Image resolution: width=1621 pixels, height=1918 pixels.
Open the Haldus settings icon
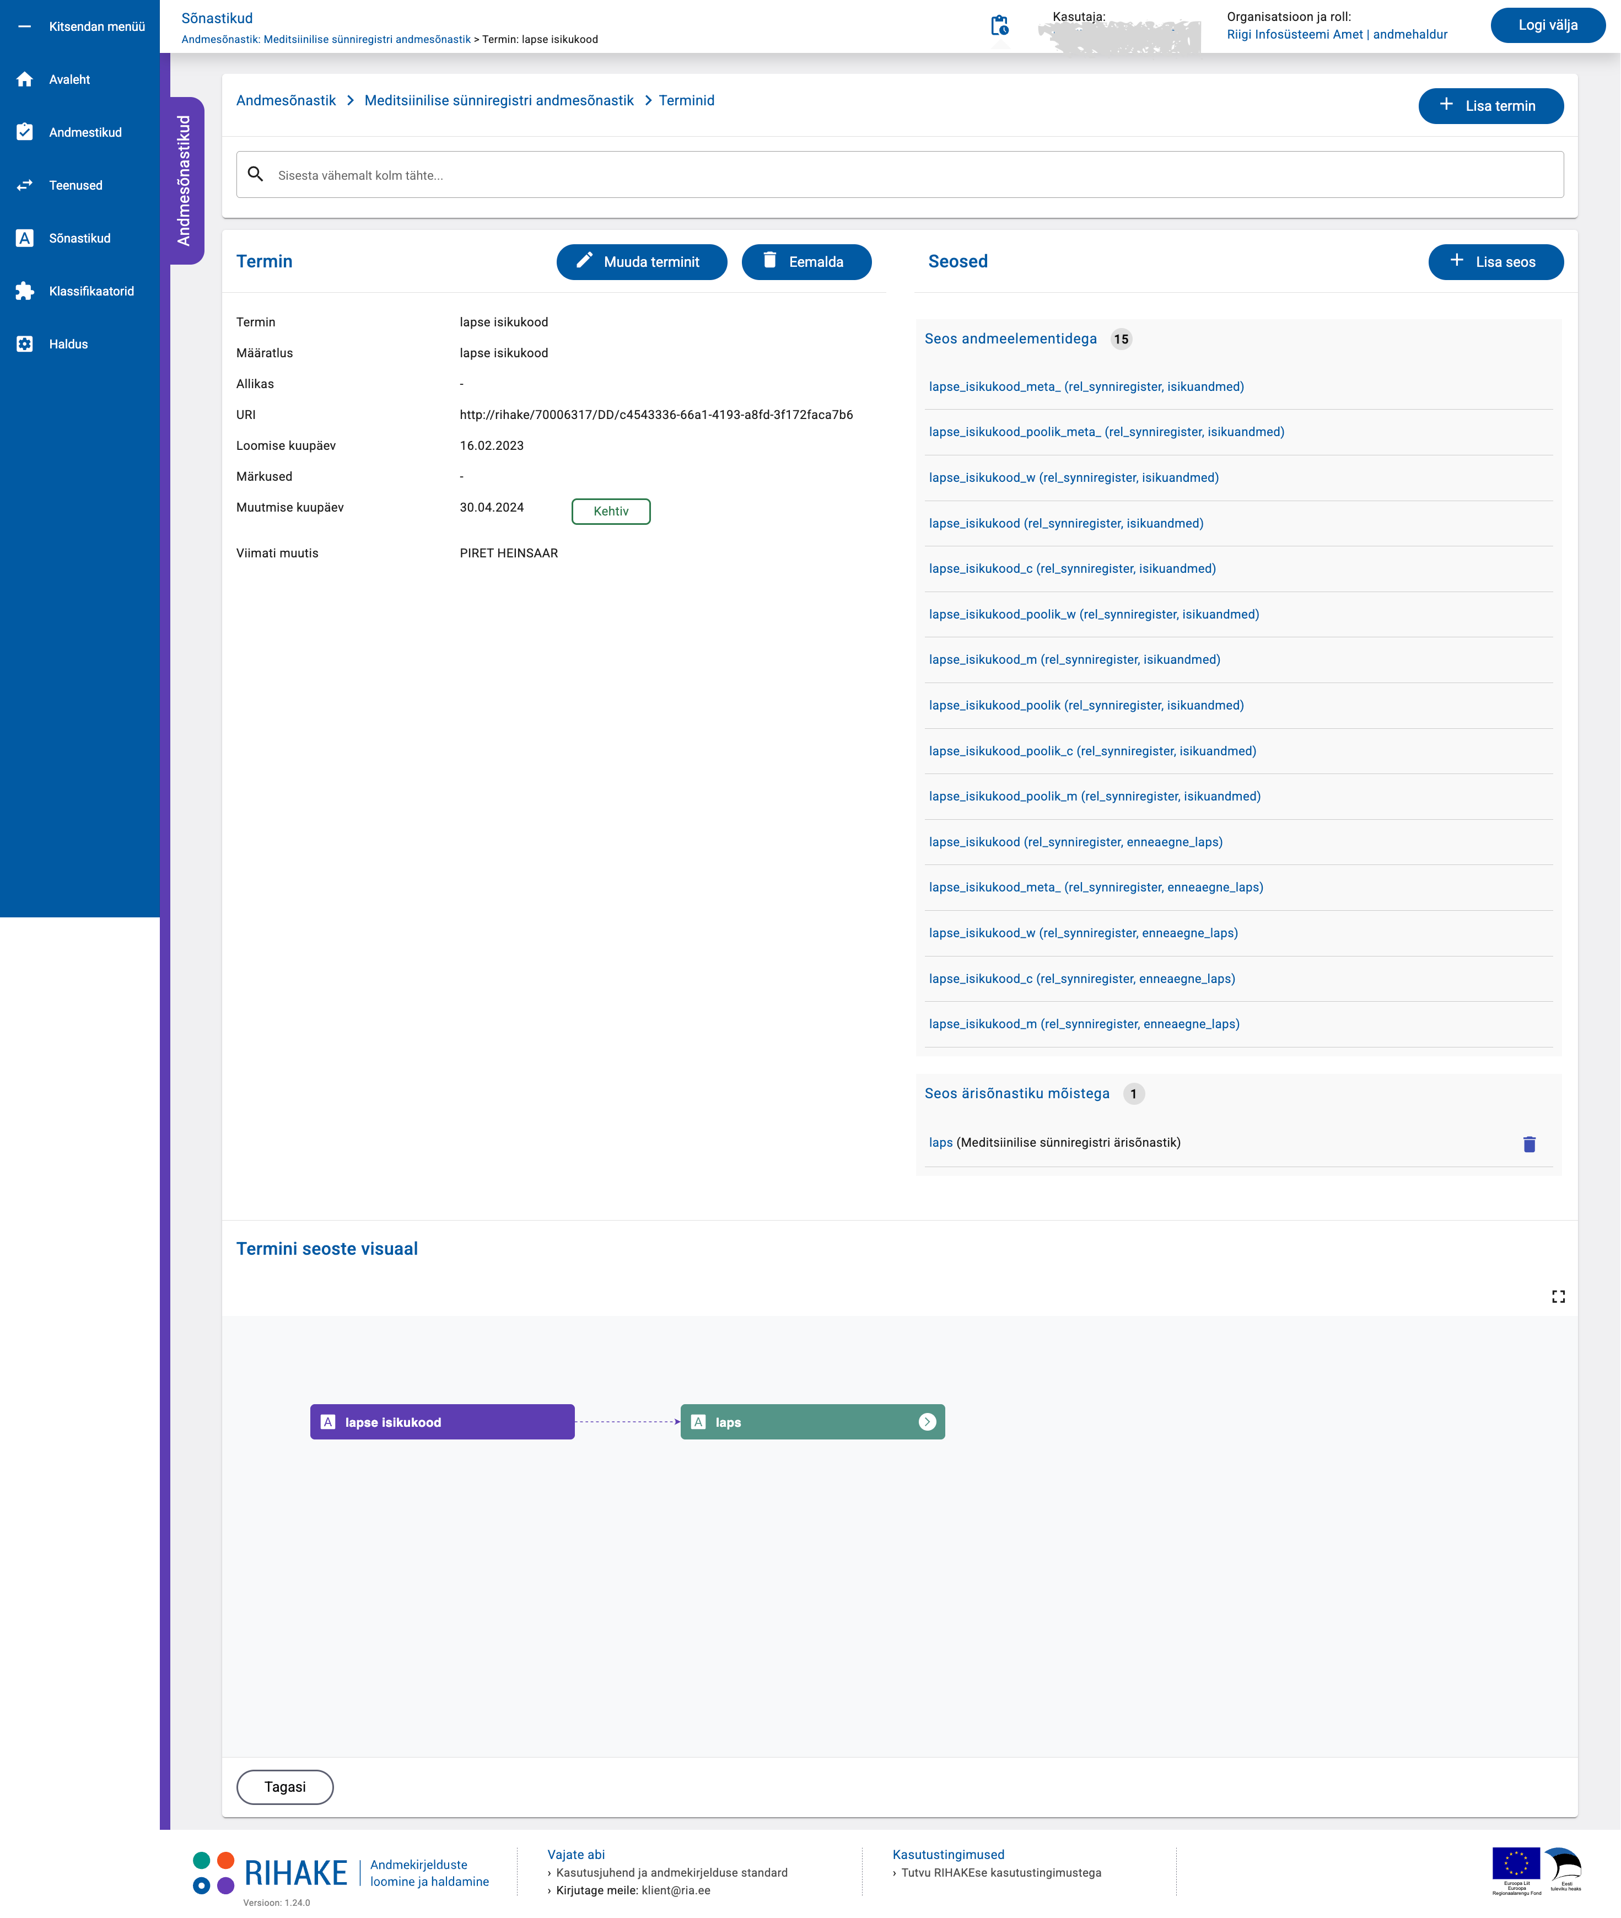[x=25, y=345]
